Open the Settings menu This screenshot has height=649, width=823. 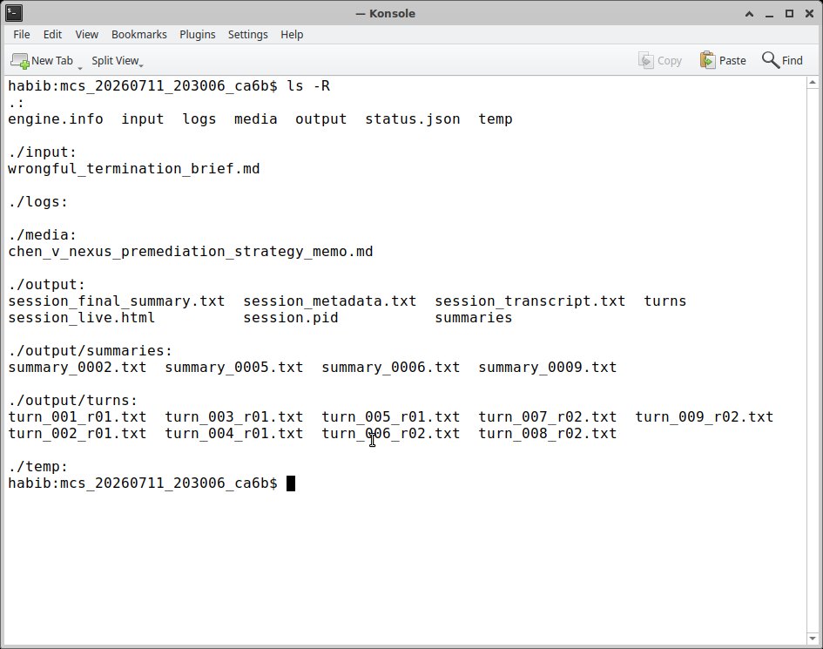pos(247,35)
